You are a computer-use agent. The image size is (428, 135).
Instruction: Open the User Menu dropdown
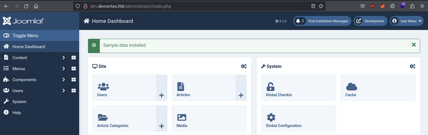click(x=407, y=21)
